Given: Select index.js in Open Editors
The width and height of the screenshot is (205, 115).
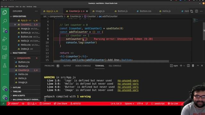Looking at the screenshot, I should tap(25, 49).
